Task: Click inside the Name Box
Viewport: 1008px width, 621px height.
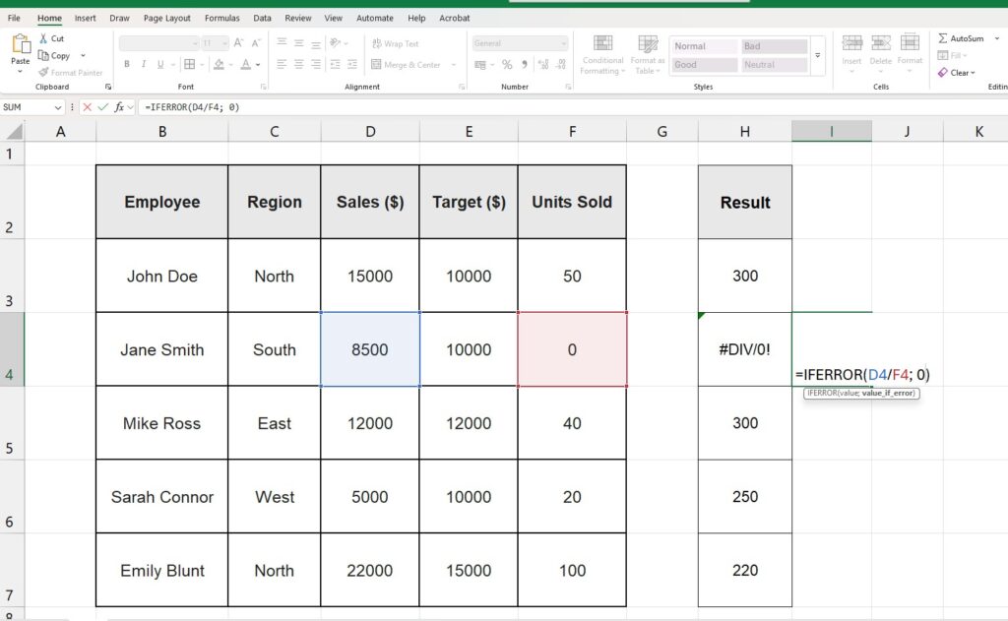Action: (x=30, y=107)
